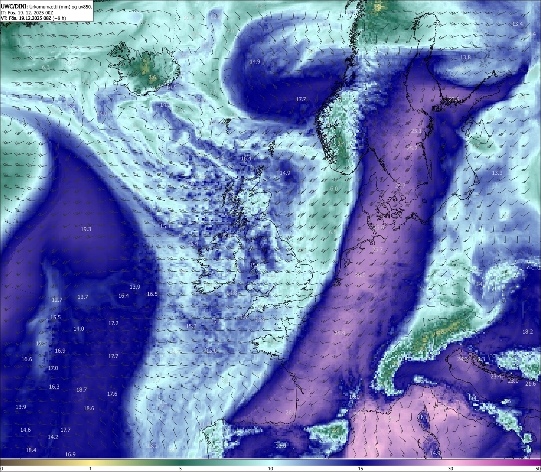Click the 2.9 value label
Image resolution: width=541 pixels, height=472 pixels.
pyautogui.click(x=336, y=430)
